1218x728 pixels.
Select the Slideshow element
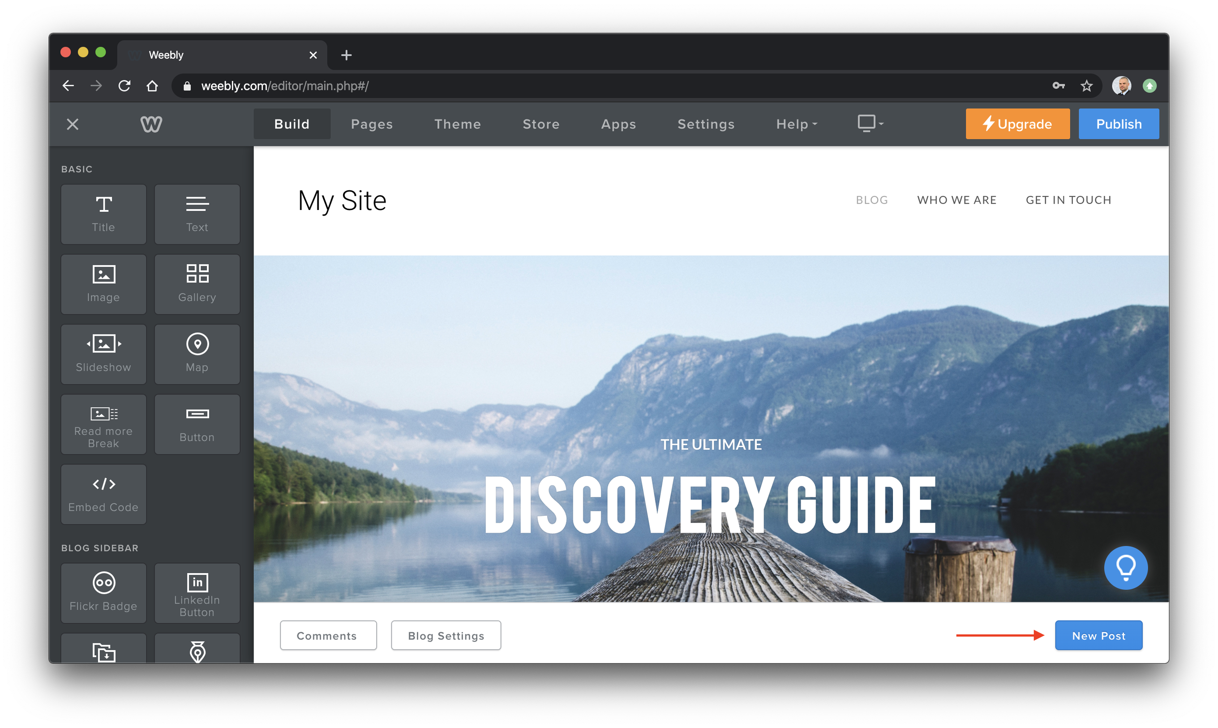click(103, 354)
